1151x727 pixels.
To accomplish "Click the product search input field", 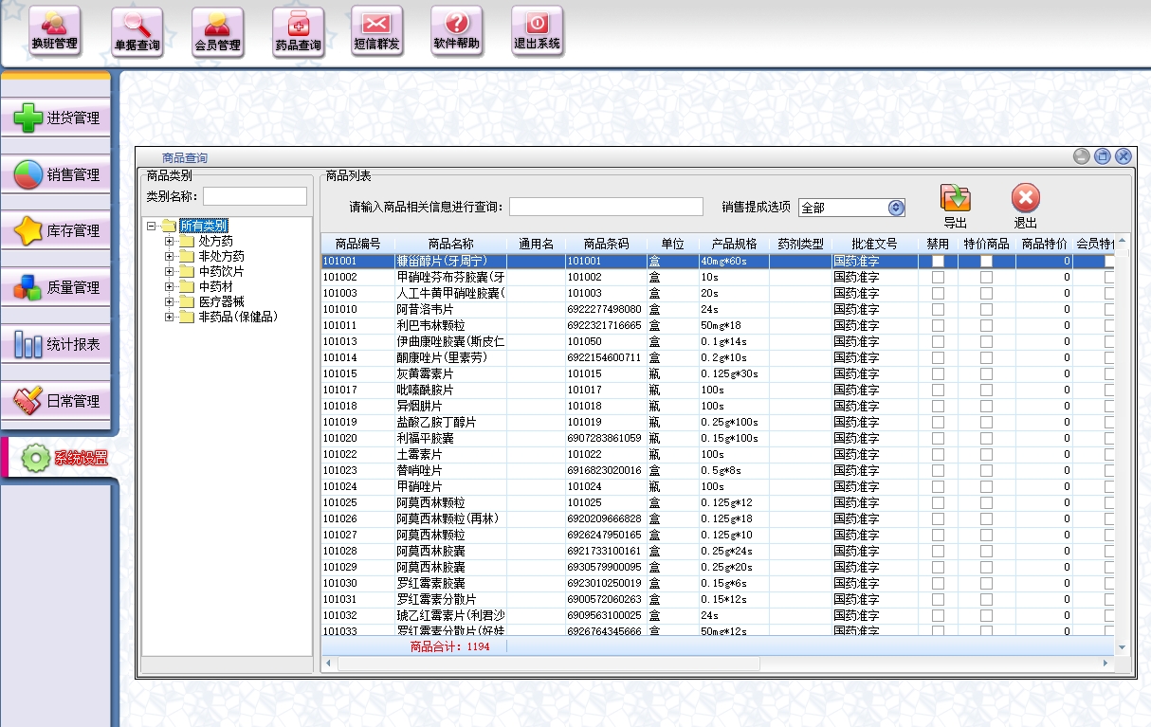I will tap(606, 207).
